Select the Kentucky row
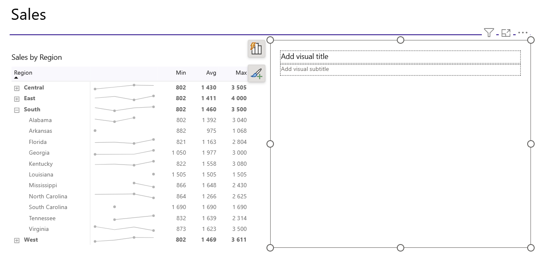 click(130, 164)
